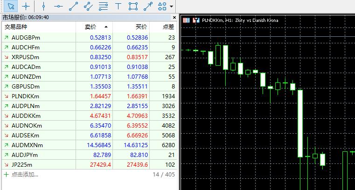Image resolution: width=355 pixels, height=190 pixels.
Task: Click the PLNDKKm, H1 chart title
Action: coord(240,20)
